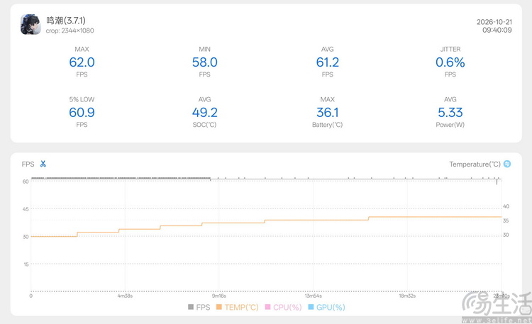Click the JITTER value 0.6%
The height and width of the screenshot is (324, 532).
(x=450, y=62)
